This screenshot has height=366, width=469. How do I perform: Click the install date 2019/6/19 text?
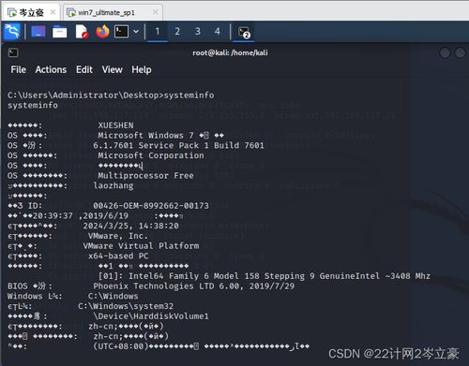pos(106,215)
